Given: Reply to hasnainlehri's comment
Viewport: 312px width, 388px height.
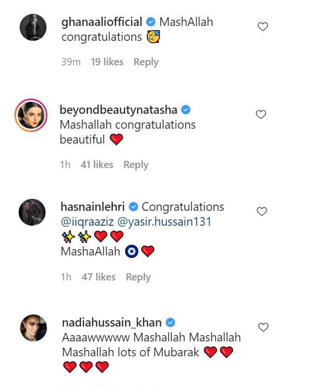Looking at the screenshot, I should [x=138, y=277].
